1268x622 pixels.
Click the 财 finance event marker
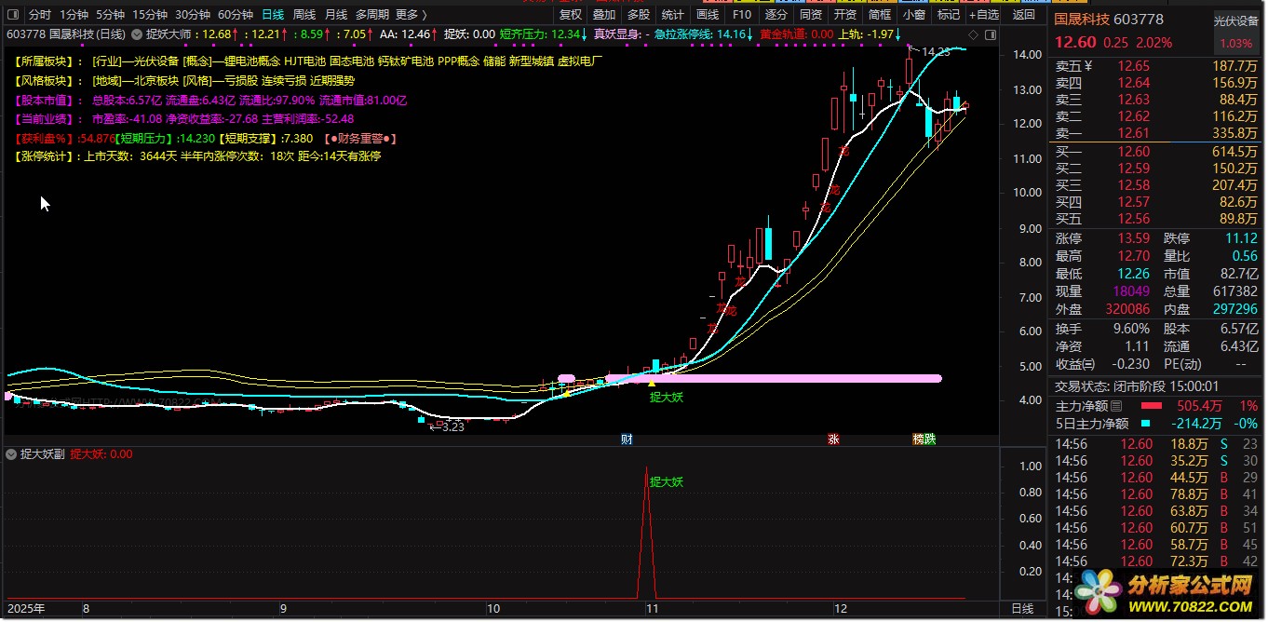click(627, 439)
